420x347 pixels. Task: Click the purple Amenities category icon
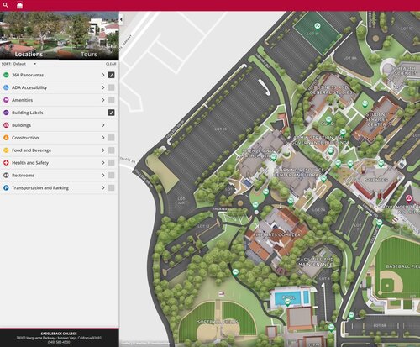coord(6,100)
